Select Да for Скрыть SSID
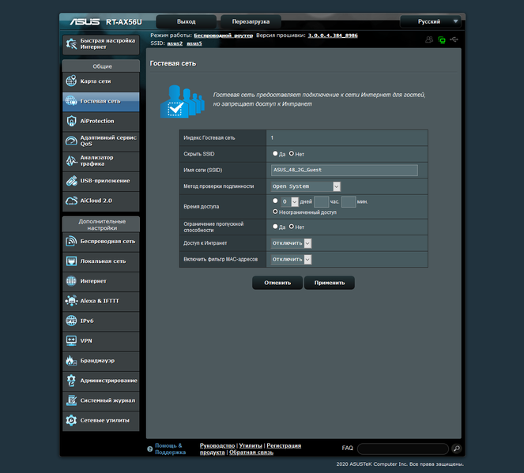The height and width of the screenshot is (473, 524). point(275,153)
